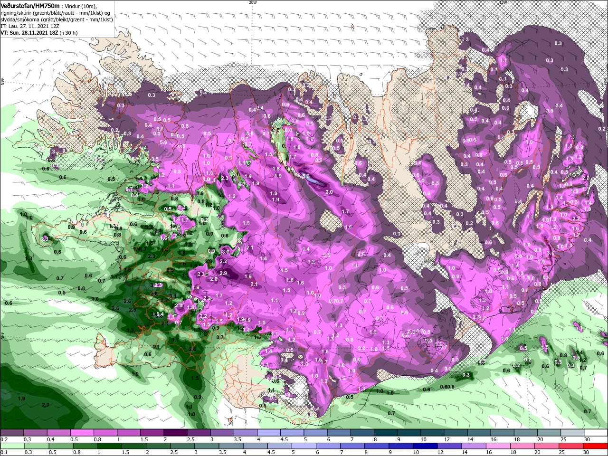
Task: Select the 'IT: Lau. 27. 11. 2021 12Z' line
Action: point(29,26)
